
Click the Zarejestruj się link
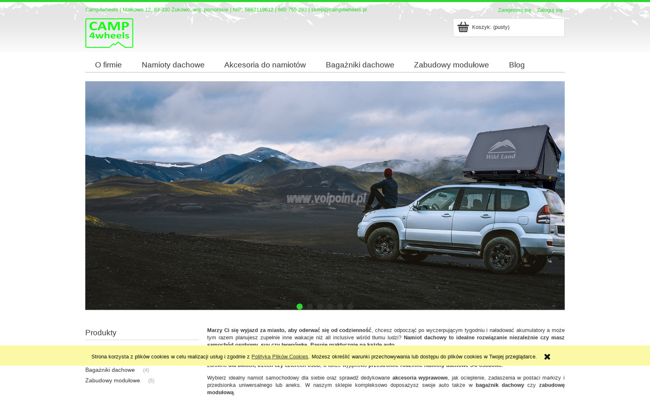pyautogui.click(x=515, y=10)
